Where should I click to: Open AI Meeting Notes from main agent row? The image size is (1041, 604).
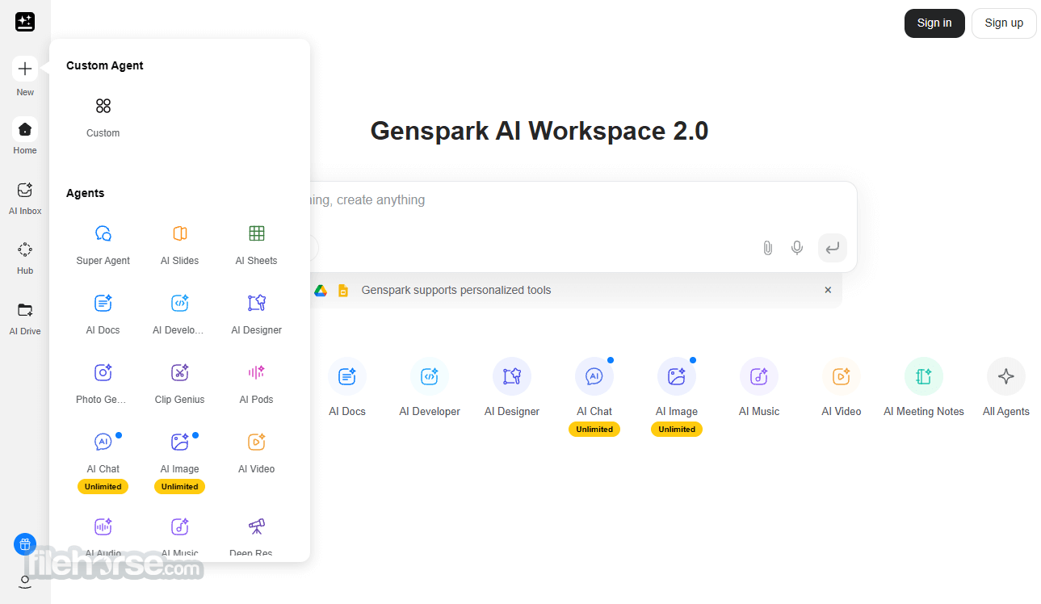click(x=924, y=376)
